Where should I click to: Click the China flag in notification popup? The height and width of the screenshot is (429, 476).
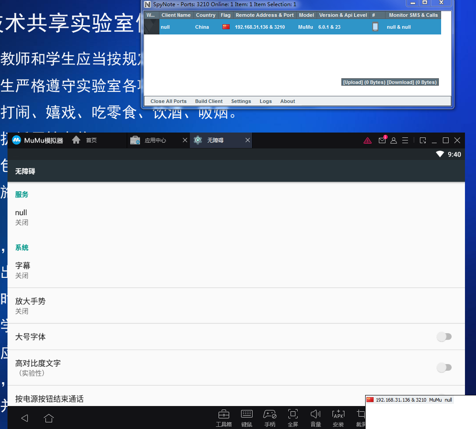370,400
